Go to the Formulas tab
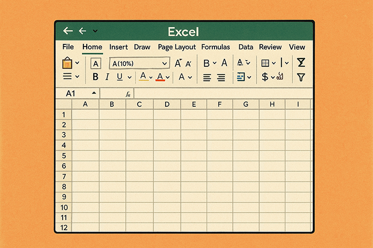This screenshot has width=373, height=248. coord(216,47)
